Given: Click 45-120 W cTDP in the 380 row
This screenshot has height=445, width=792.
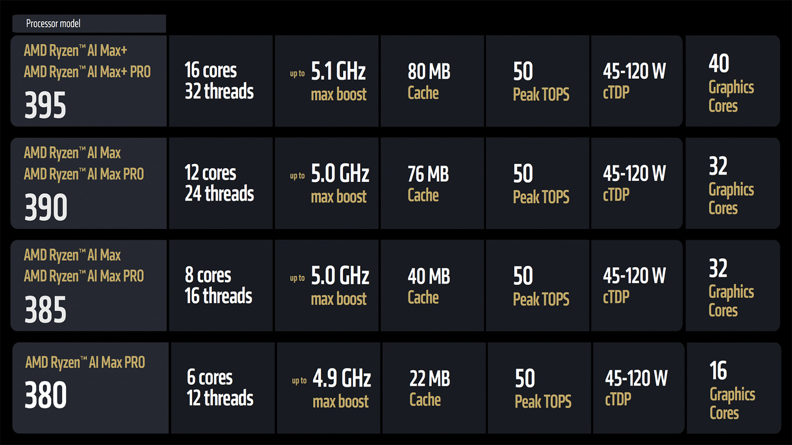Looking at the screenshot, I should point(638,388).
